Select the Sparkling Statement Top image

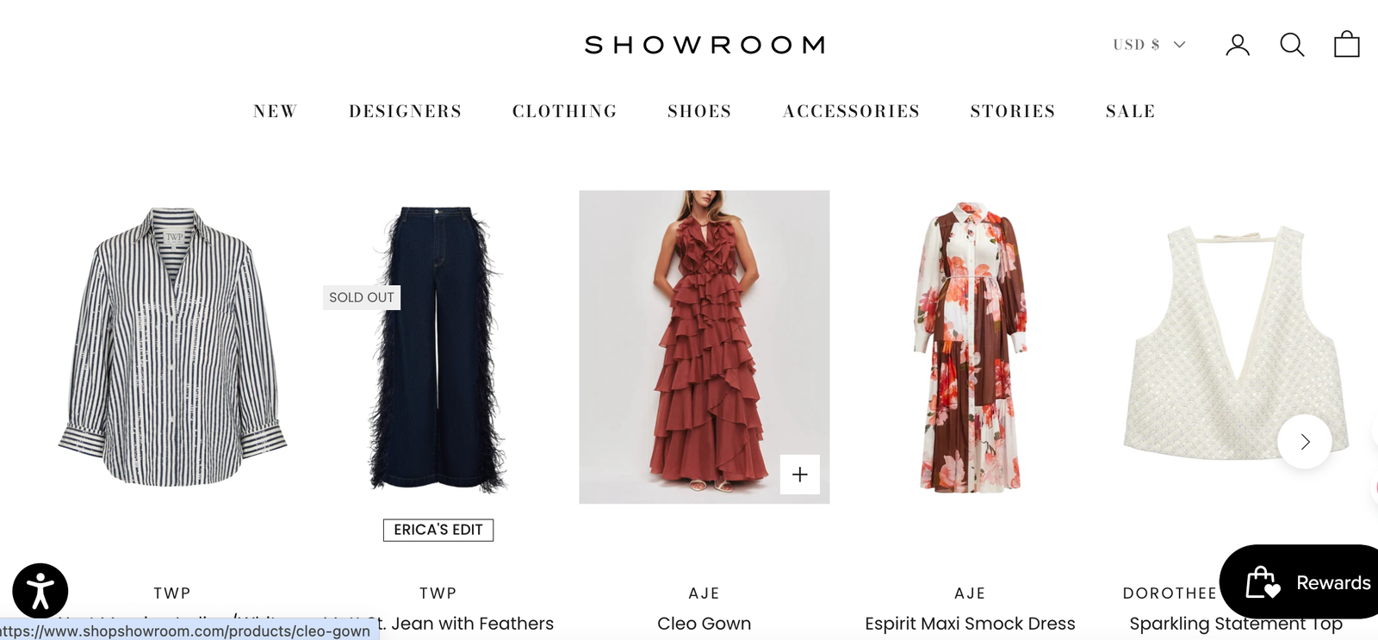(1236, 343)
